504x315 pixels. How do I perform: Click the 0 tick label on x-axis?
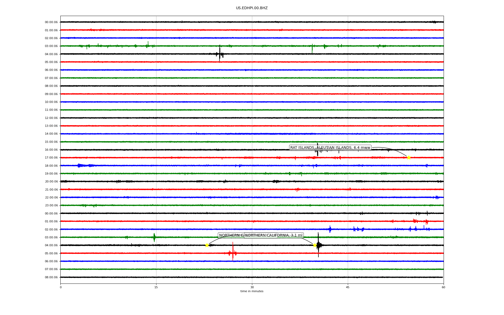coord(61,287)
